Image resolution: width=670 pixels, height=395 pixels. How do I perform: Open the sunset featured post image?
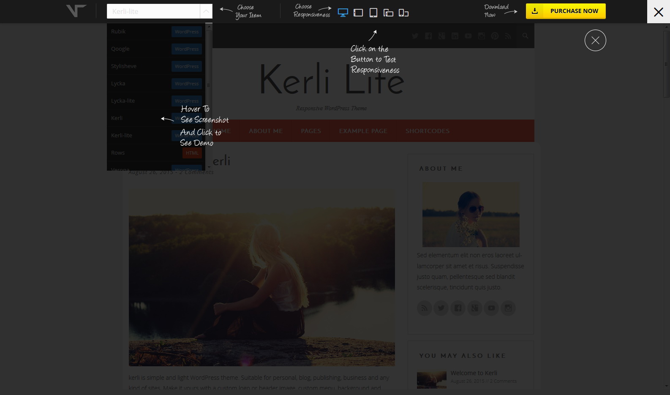(262, 278)
